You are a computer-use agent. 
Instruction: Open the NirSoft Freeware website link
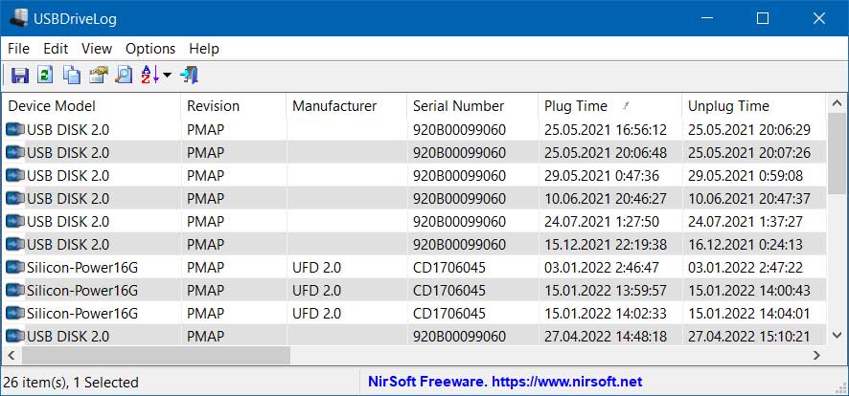click(x=505, y=382)
